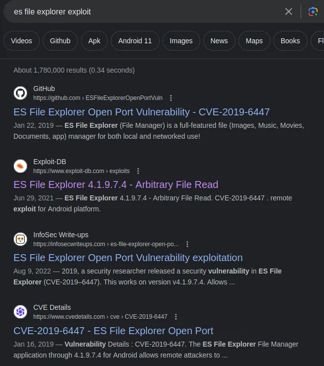Select the Github filter chip
The width and height of the screenshot is (324, 366).
coord(60,41)
